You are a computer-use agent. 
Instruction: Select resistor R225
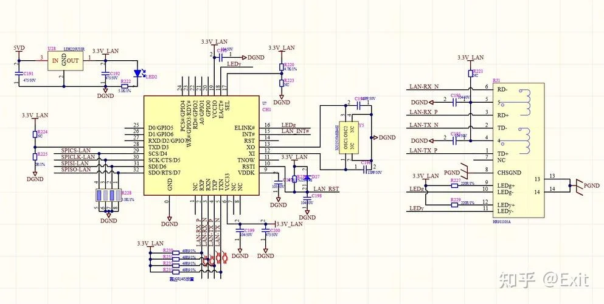click(35, 156)
